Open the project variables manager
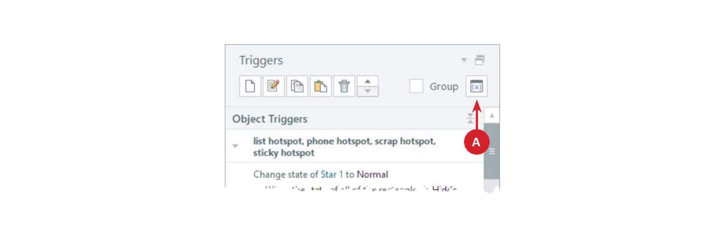Image resolution: width=725 pixels, height=240 pixels. click(476, 86)
